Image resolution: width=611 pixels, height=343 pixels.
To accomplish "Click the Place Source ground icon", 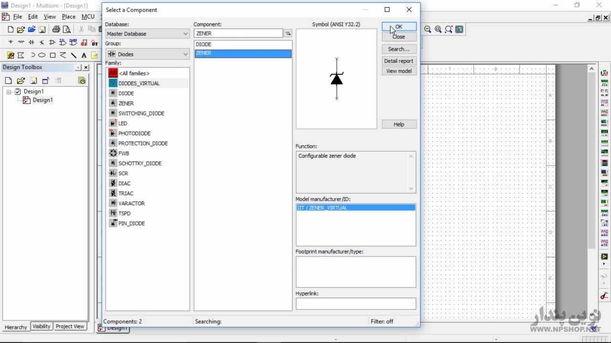I will [x=11, y=42].
